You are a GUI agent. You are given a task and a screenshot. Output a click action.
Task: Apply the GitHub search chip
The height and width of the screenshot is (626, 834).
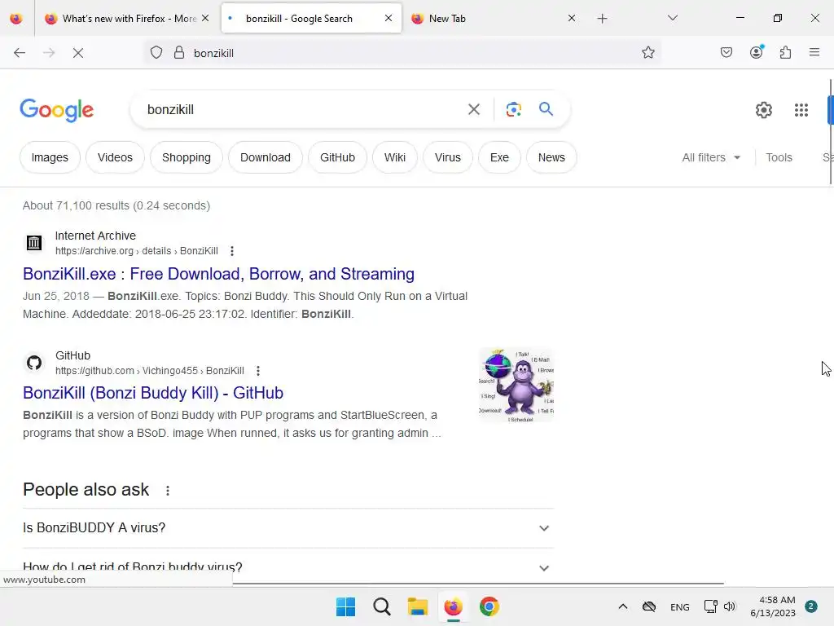(x=337, y=157)
